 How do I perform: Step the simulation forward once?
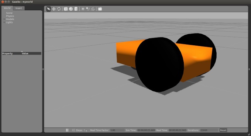click(73, 130)
